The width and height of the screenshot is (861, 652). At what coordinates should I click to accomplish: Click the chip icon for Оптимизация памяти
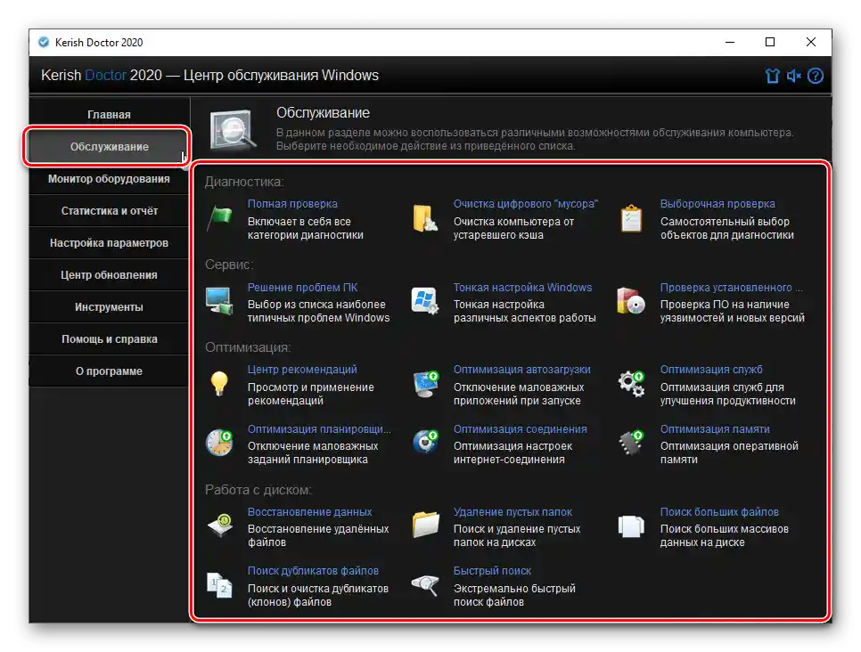point(631,443)
